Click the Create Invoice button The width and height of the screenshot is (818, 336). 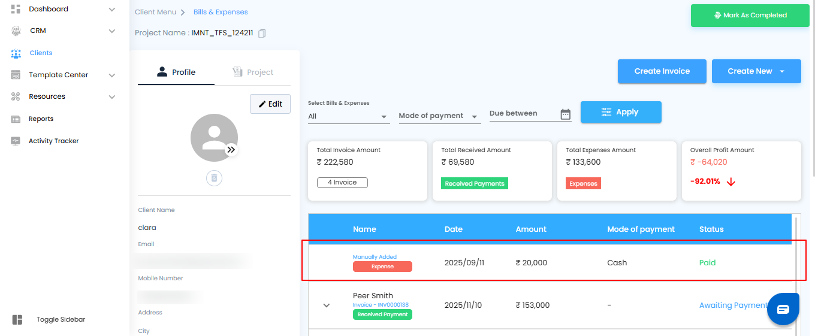coord(662,71)
